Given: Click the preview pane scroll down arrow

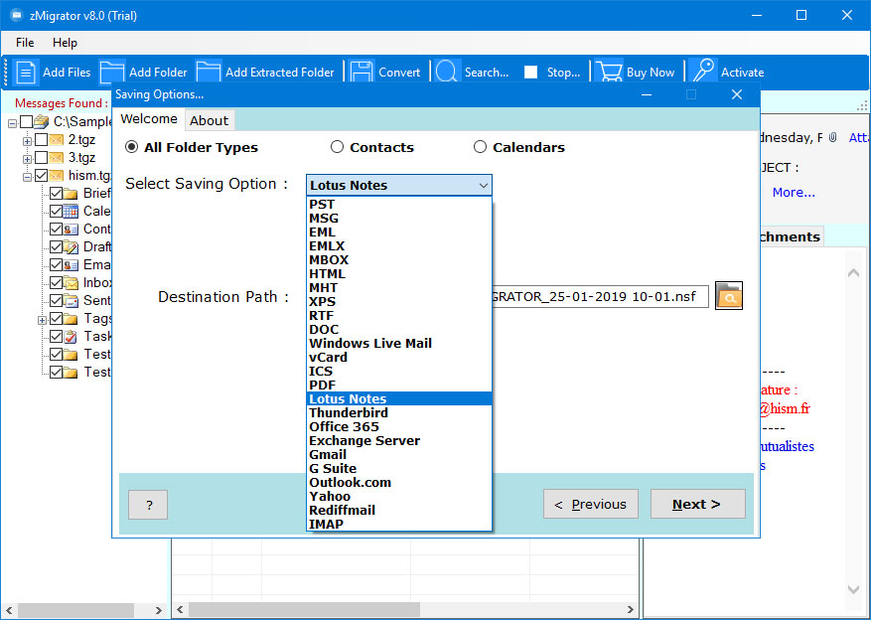Looking at the screenshot, I should pyautogui.click(x=854, y=590).
